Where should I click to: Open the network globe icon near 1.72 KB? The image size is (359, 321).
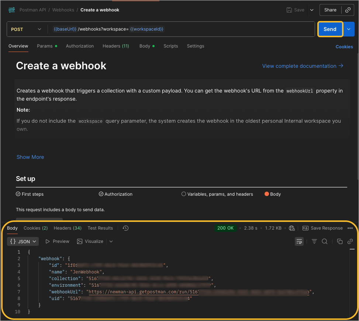292,228
